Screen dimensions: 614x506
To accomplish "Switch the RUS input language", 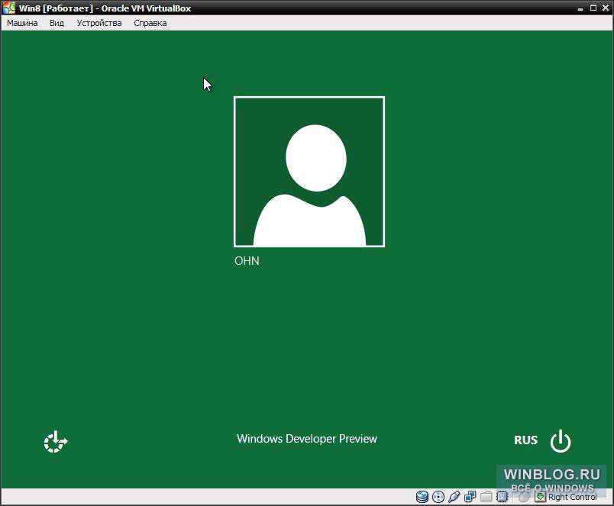I will (x=525, y=440).
